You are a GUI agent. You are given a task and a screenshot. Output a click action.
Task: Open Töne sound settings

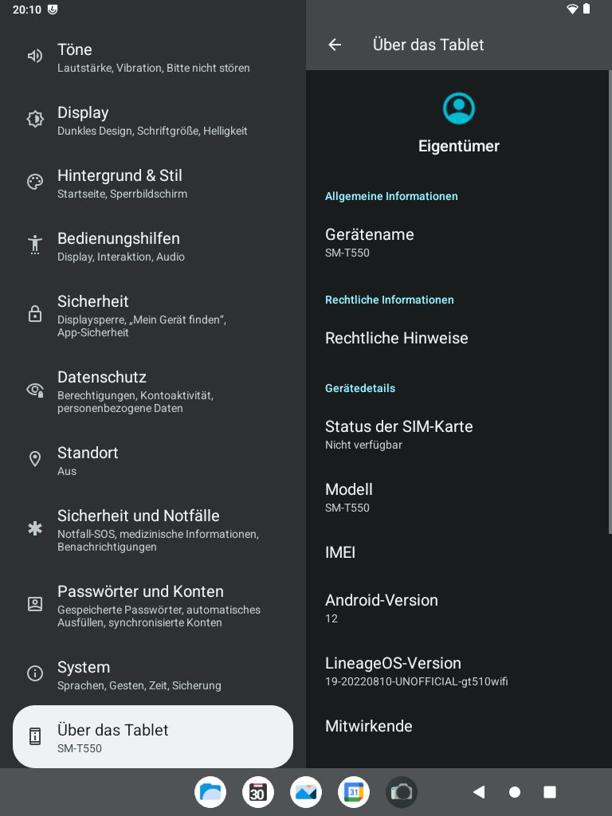(153, 57)
